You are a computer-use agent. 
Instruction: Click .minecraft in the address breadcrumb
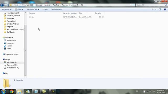(75, 5)
